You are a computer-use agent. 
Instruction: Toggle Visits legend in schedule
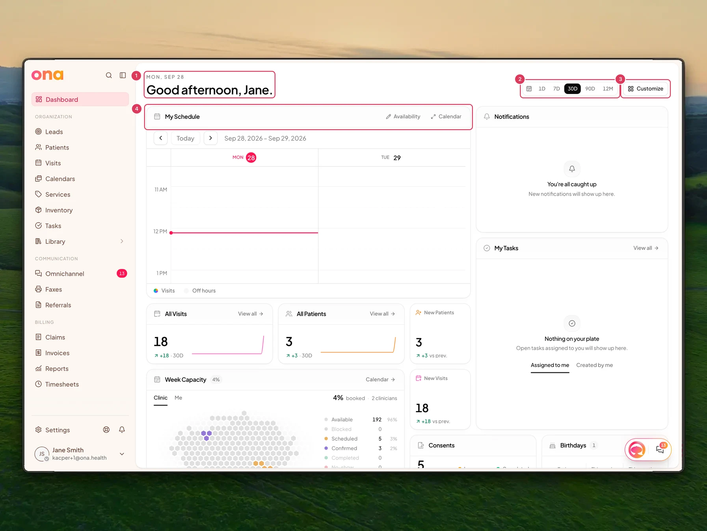coord(164,291)
